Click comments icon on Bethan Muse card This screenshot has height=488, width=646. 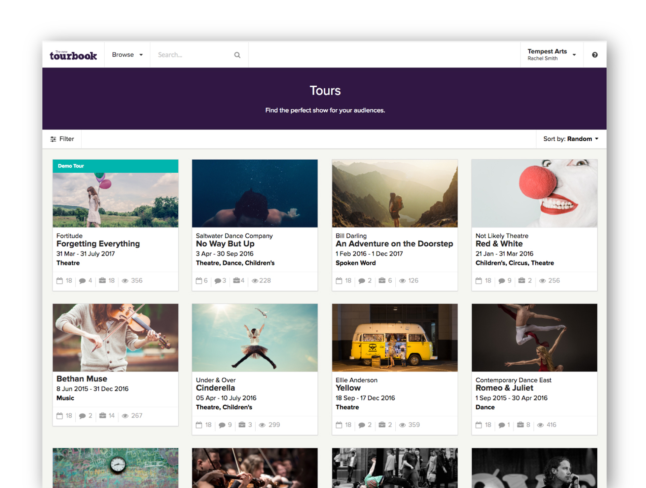pyautogui.click(x=82, y=416)
